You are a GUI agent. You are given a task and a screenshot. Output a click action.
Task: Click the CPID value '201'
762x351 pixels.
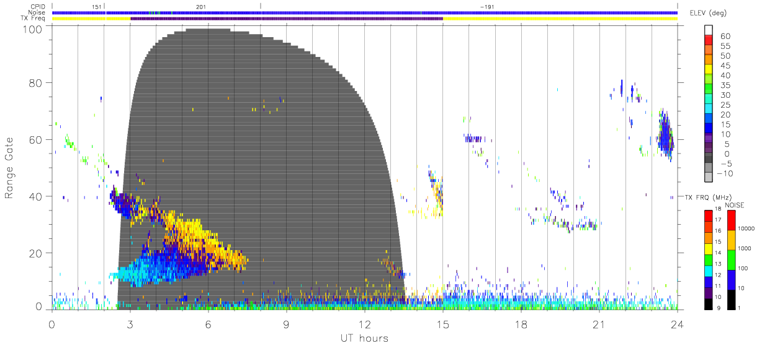coord(201,7)
